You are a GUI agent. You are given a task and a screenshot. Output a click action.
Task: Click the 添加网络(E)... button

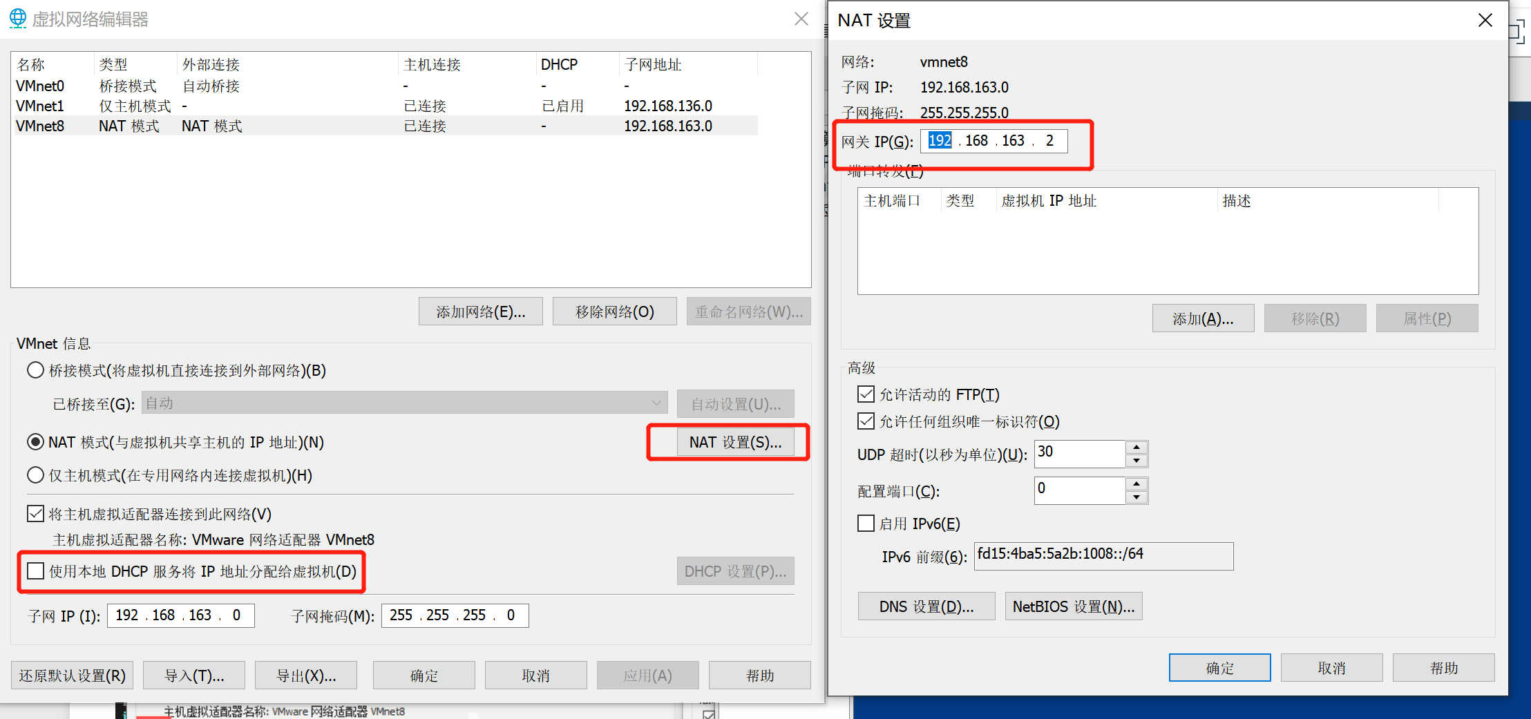click(x=481, y=311)
